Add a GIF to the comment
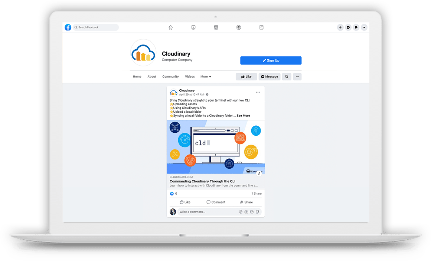The width and height of the screenshot is (431, 261). point(252,212)
